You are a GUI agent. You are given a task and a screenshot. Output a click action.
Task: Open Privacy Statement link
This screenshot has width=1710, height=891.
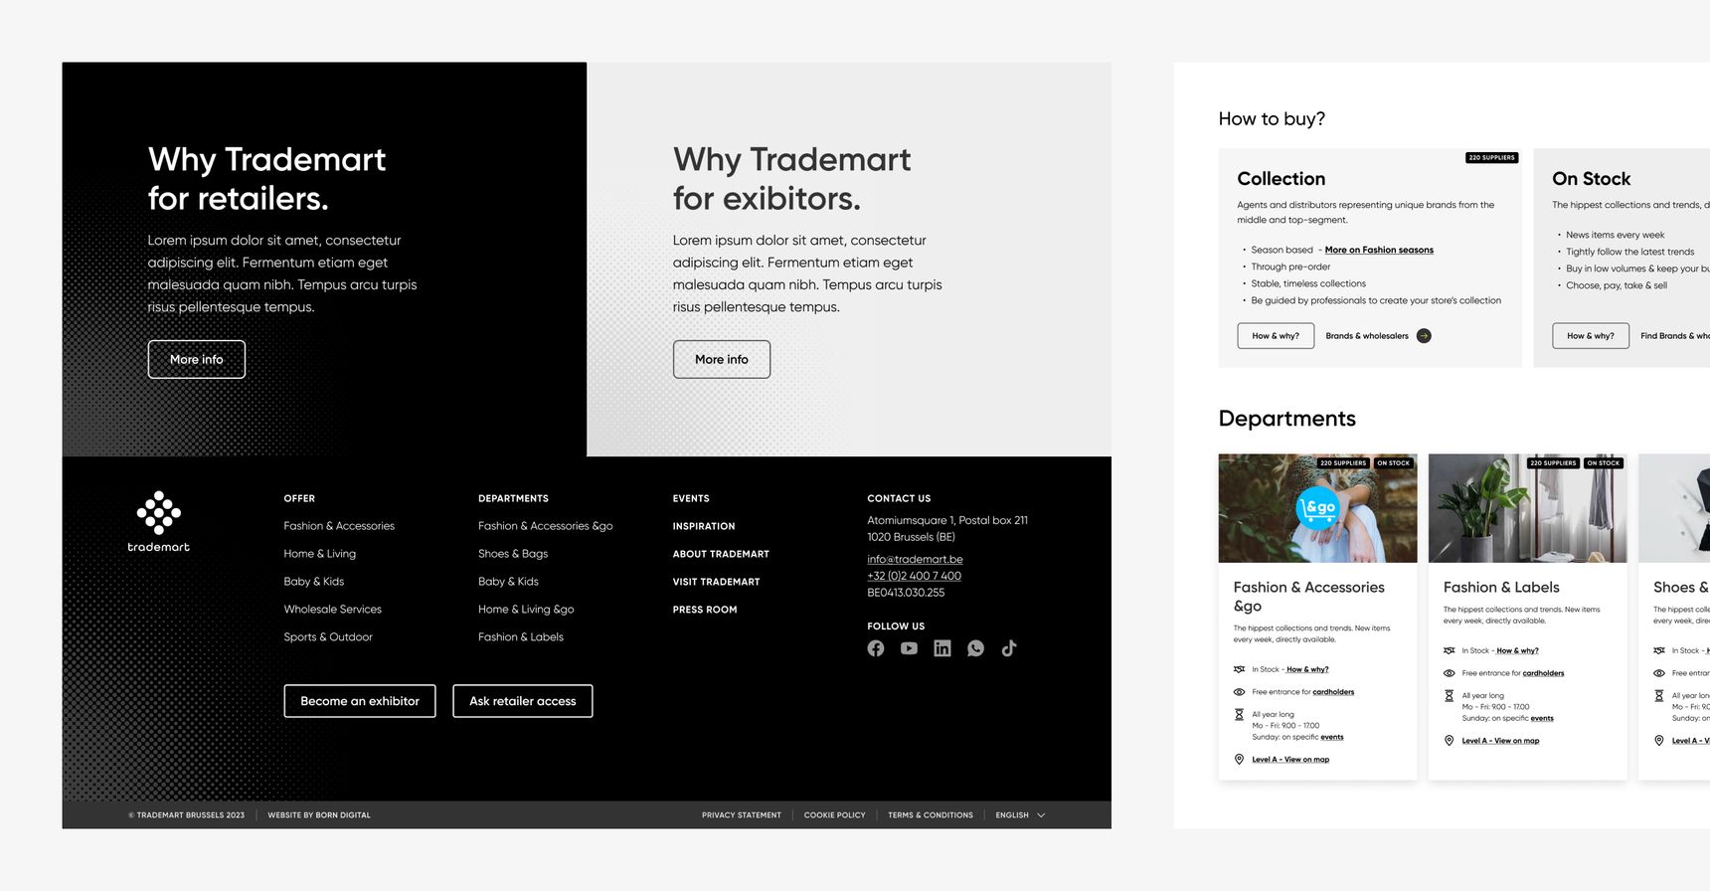(742, 815)
